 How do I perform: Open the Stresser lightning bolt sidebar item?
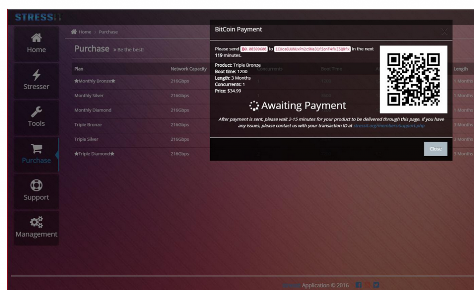(x=36, y=81)
